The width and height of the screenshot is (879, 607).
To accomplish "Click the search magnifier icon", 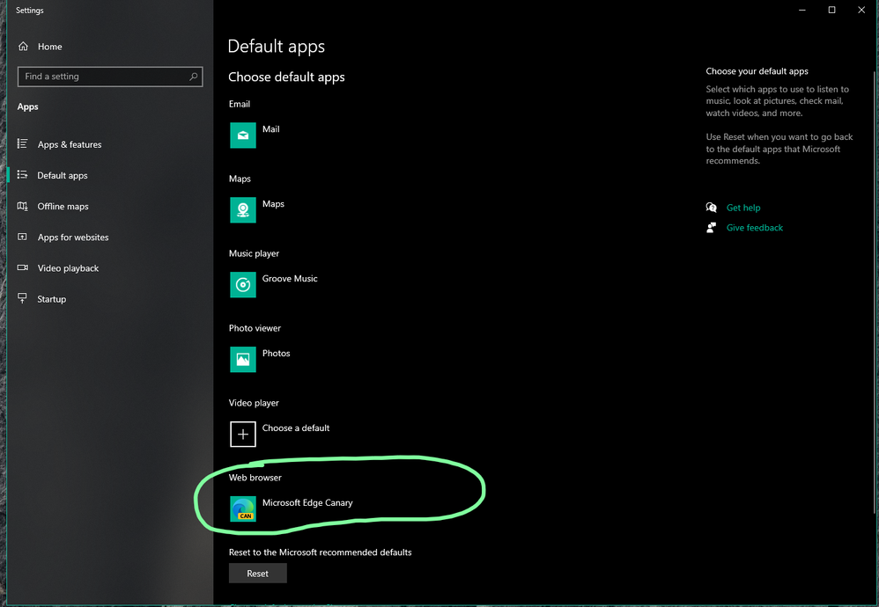I will [194, 77].
